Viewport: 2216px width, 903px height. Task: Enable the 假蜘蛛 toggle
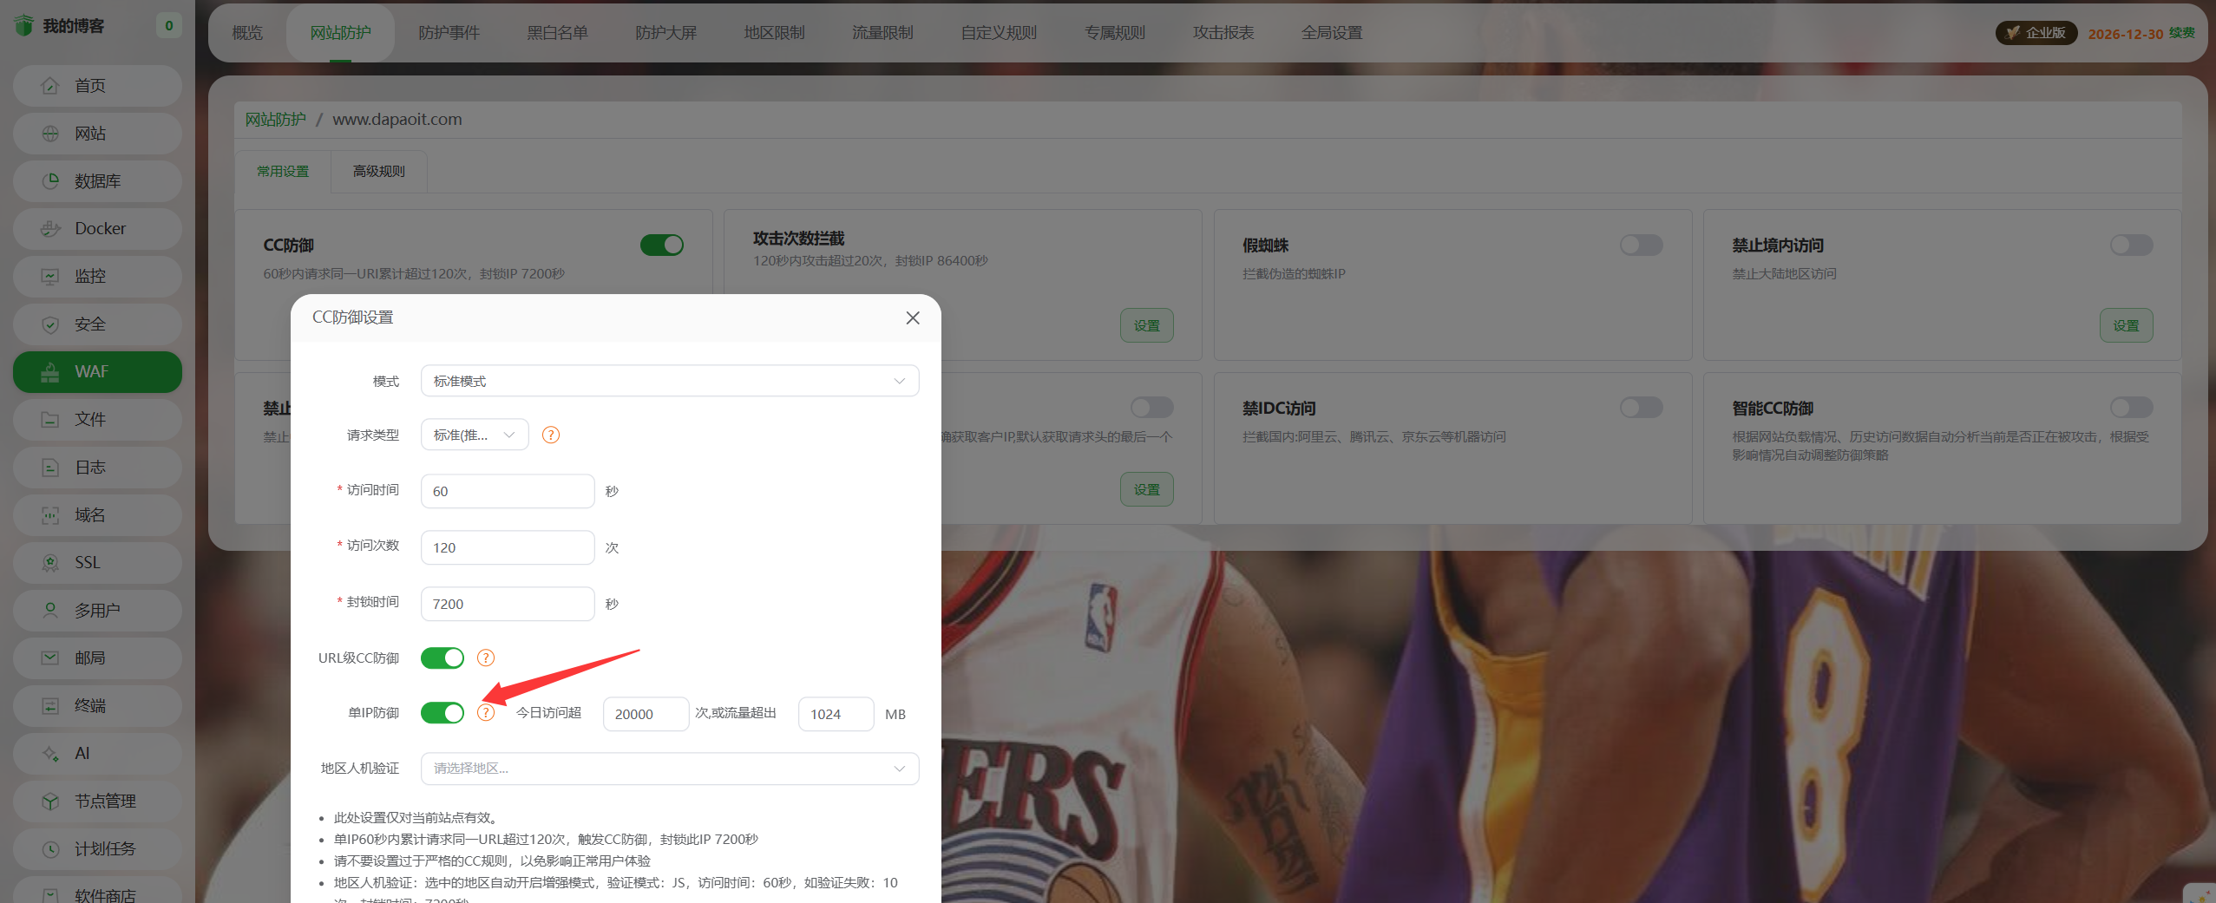(x=1641, y=245)
